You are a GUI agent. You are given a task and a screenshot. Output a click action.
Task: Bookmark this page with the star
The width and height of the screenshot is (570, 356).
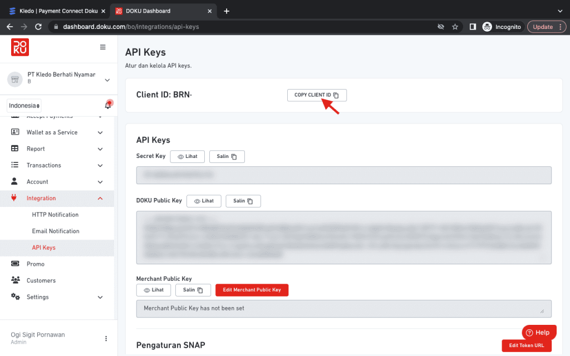pos(455,27)
